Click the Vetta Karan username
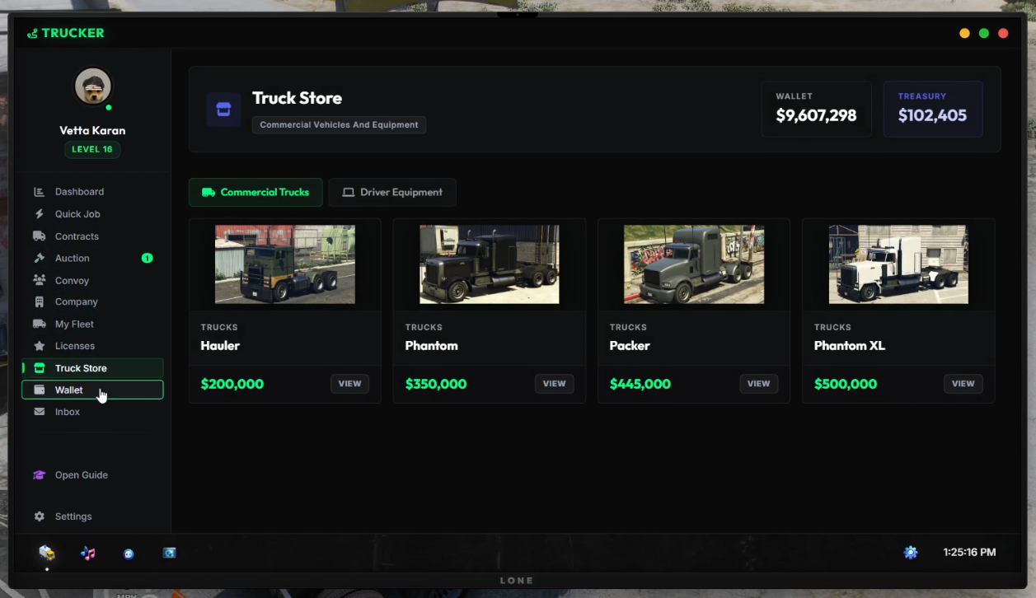1036x598 pixels. (92, 130)
